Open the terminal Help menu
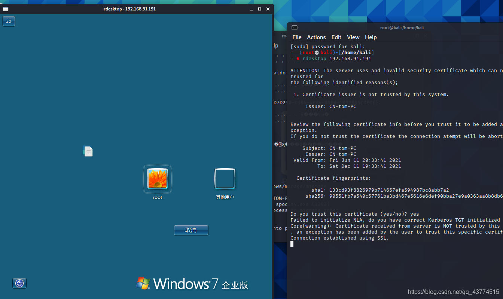The width and height of the screenshot is (503, 299). tap(371, 37)
